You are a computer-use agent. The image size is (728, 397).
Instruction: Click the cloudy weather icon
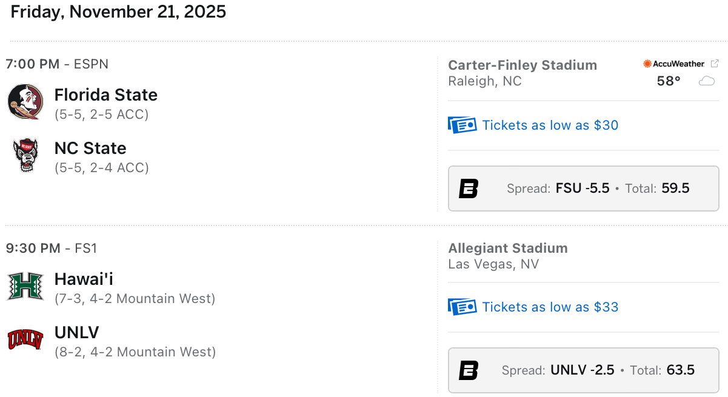click(x=707, y=81)
